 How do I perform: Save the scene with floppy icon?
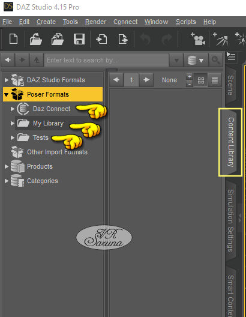[x=79, y=39]
